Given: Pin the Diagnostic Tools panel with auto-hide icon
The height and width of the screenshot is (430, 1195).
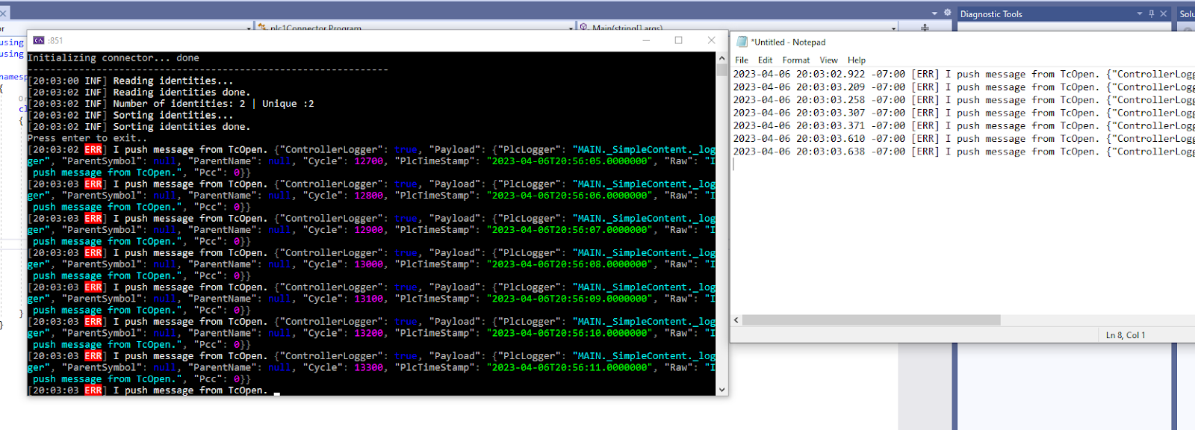Looking at the screenshot, I should pos(1151,13).
